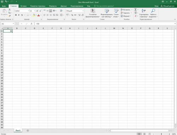Increase font size with the larger A icon
177x135 pixels.
click(37, 11)
